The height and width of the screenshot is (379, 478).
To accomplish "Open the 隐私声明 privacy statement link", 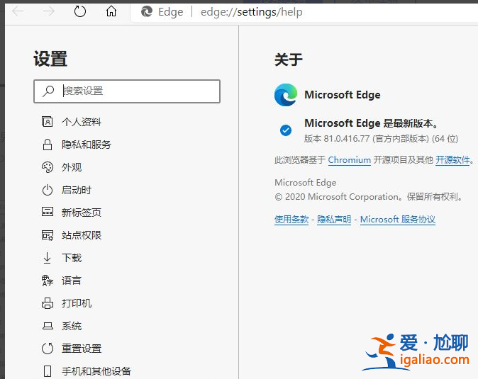I will pos(334,219).
